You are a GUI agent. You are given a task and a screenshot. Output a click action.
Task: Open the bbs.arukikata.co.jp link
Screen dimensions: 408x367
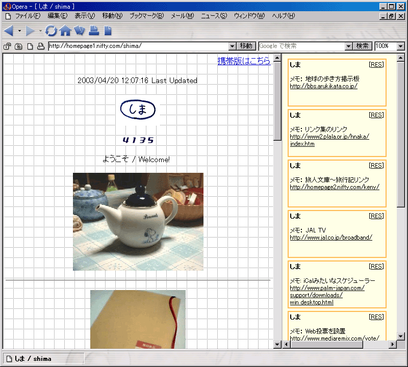tap(324, 86)
